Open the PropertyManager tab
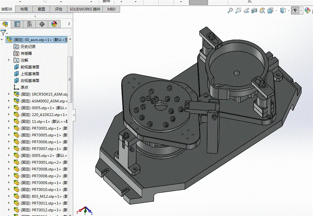313x216 pixels. pos(17,24)
